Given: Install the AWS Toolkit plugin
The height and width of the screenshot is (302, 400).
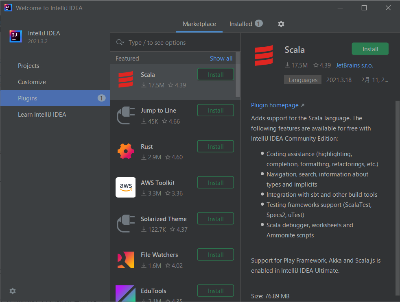Looking at the screenshot, I should 216,183.
